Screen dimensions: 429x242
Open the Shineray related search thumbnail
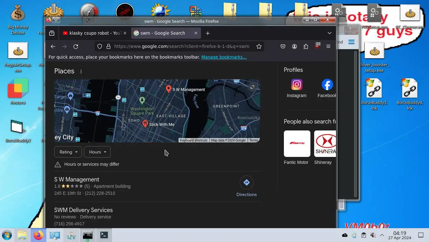(x=325, y=144)
